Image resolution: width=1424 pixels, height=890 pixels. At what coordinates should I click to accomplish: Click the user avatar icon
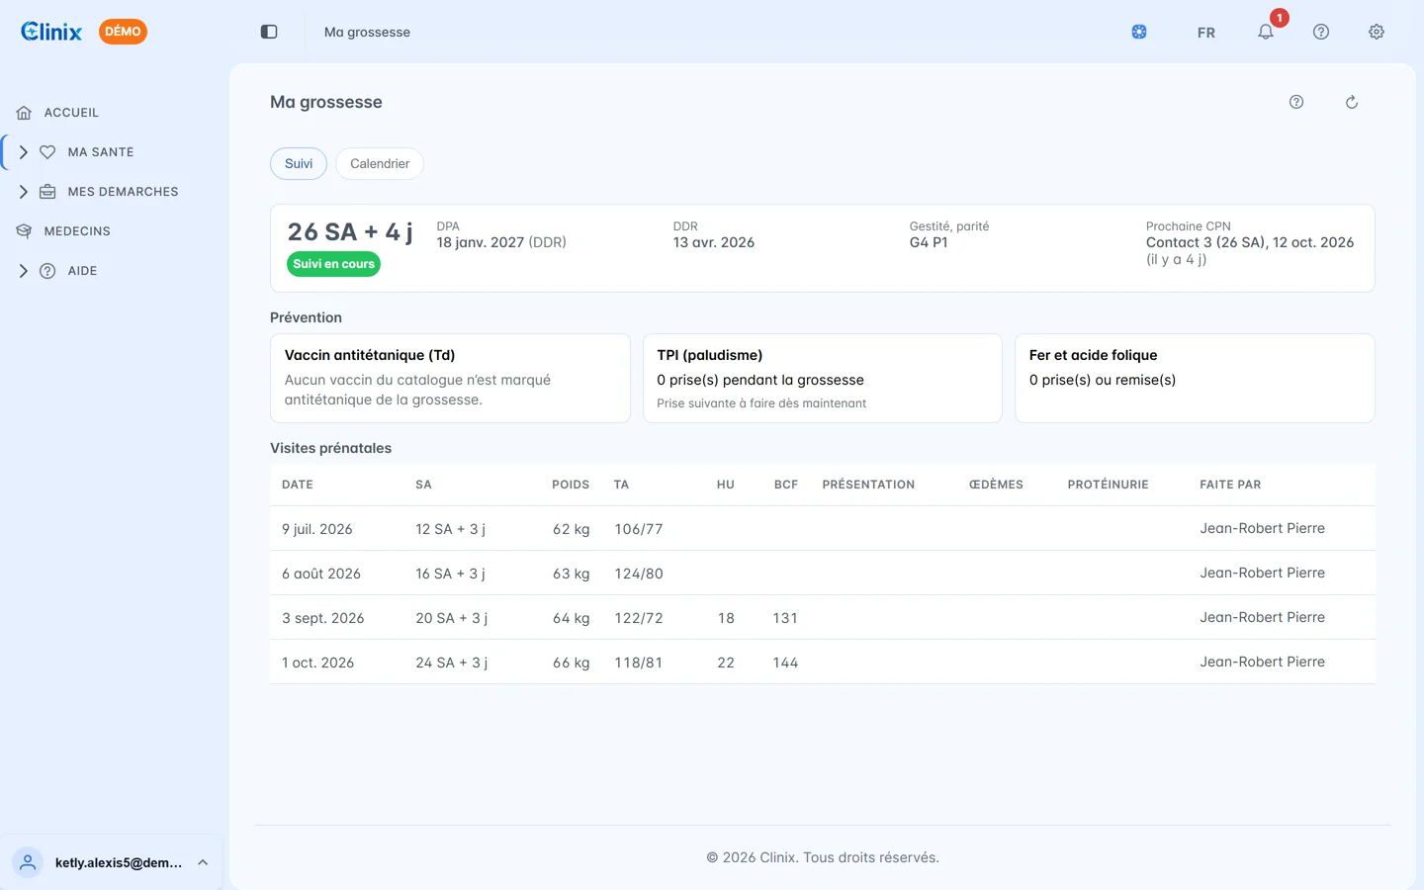coord(28,862)
